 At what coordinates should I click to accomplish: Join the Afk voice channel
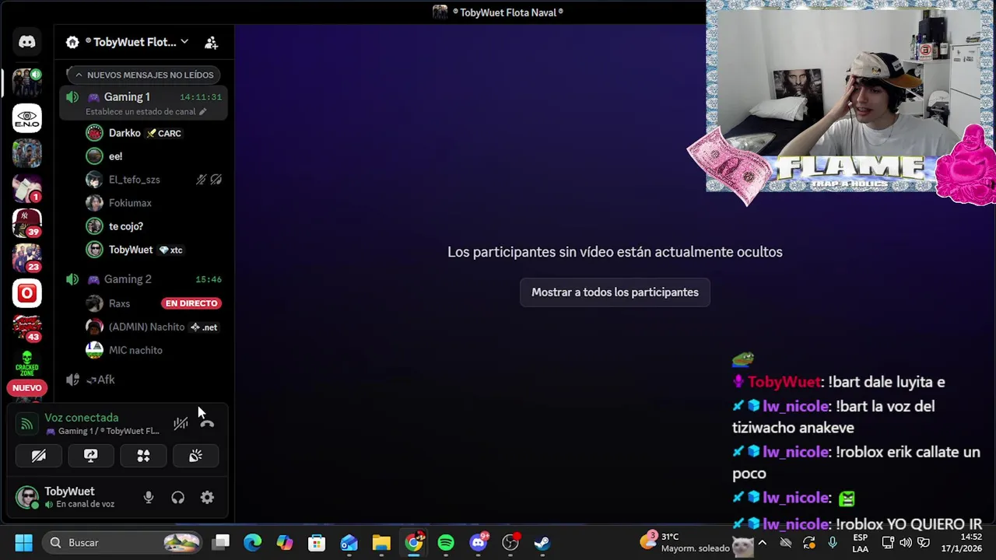point(143,380)
